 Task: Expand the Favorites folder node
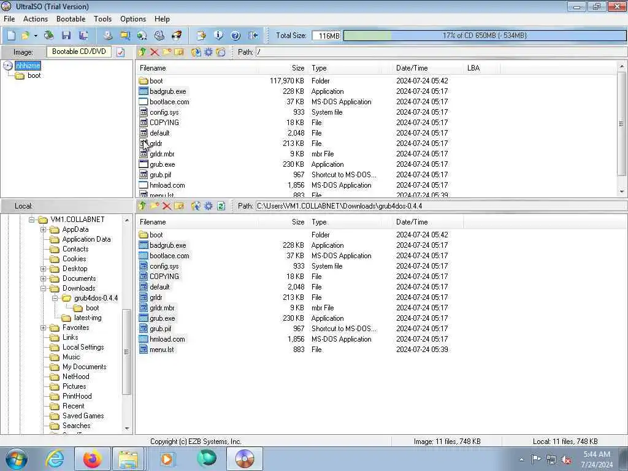click(44, 327)
